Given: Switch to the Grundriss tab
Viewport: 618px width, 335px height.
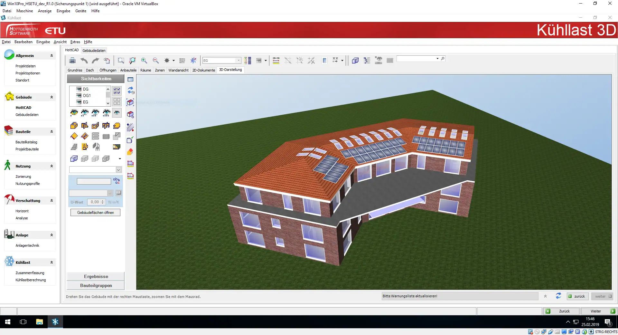Looking at the screenshot, I should click(75, 70).
